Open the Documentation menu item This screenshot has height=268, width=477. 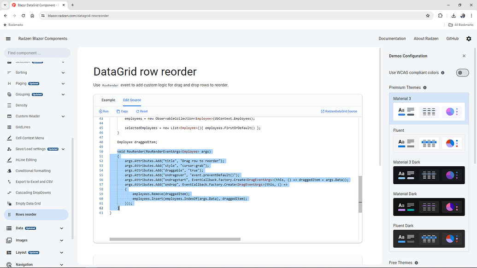click(392, 39)
